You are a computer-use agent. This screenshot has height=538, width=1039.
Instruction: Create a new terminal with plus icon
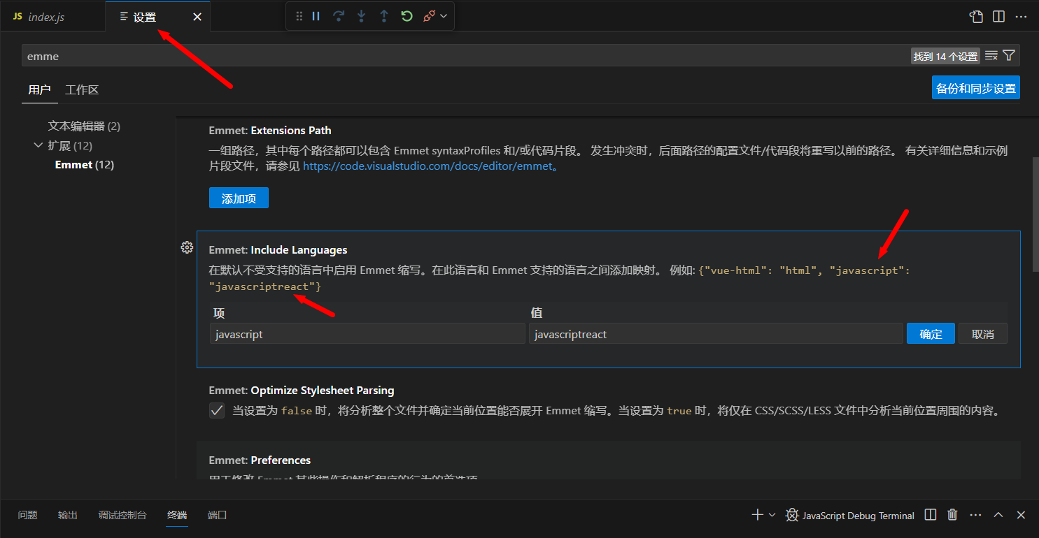point(757,515)
